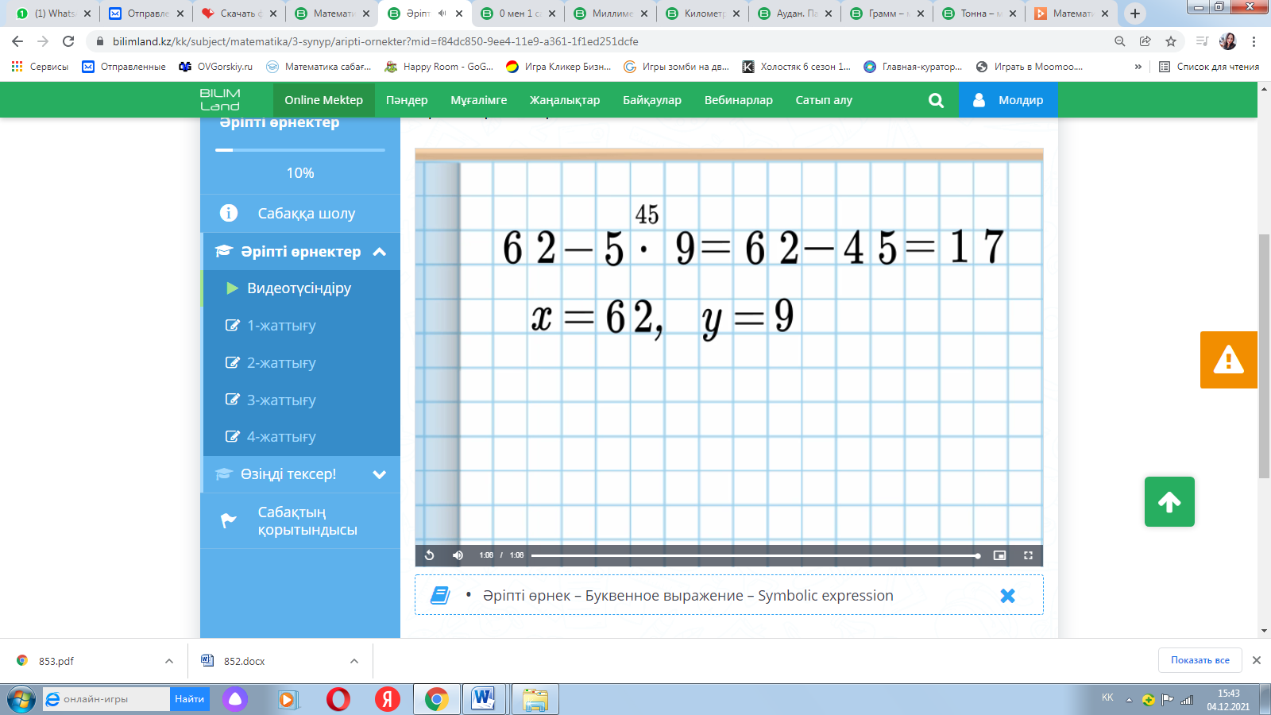Click the browser back arrow
Viewport: 1271px width, 715px height.
[x=17, y=41]
